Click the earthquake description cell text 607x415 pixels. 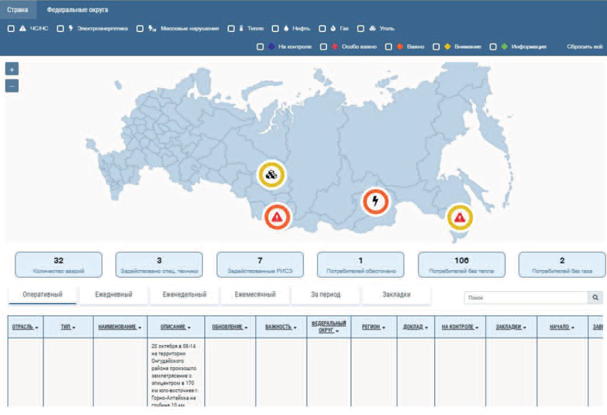tap(174, 375)
